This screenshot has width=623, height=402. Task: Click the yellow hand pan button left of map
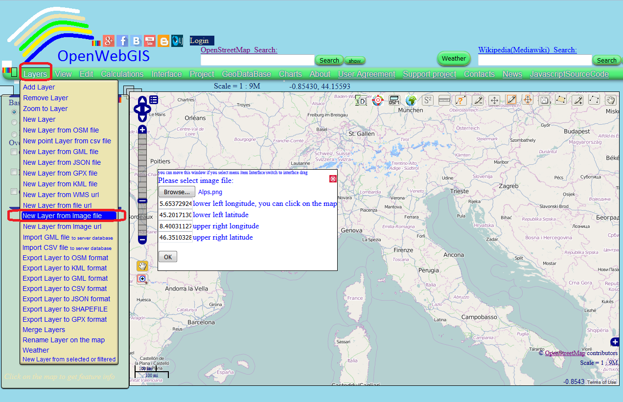[142, 266]
